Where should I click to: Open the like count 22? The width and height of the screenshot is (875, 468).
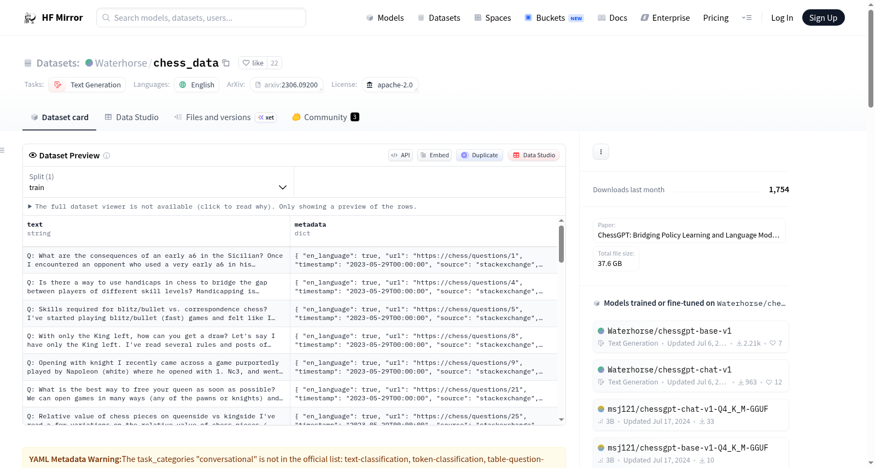pyautogui.click(x=275, y=63)
